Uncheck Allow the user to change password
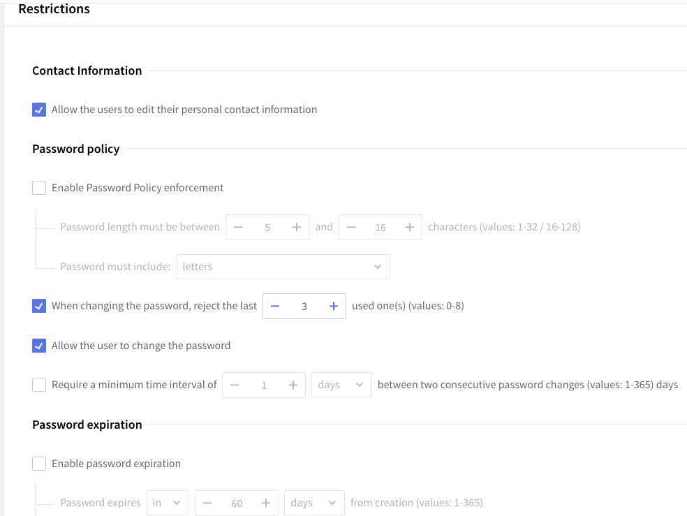This screenshot has height=516, width=687. pyautogui.click(x=39, y=346)
